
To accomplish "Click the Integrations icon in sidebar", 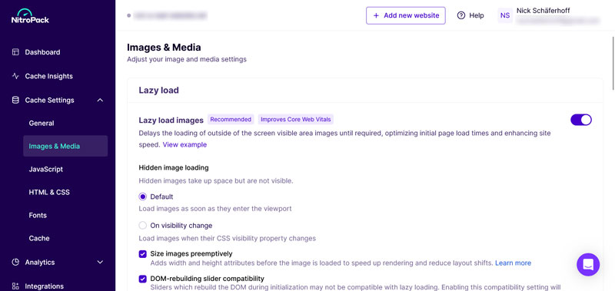I will click(x=15, y=286).
